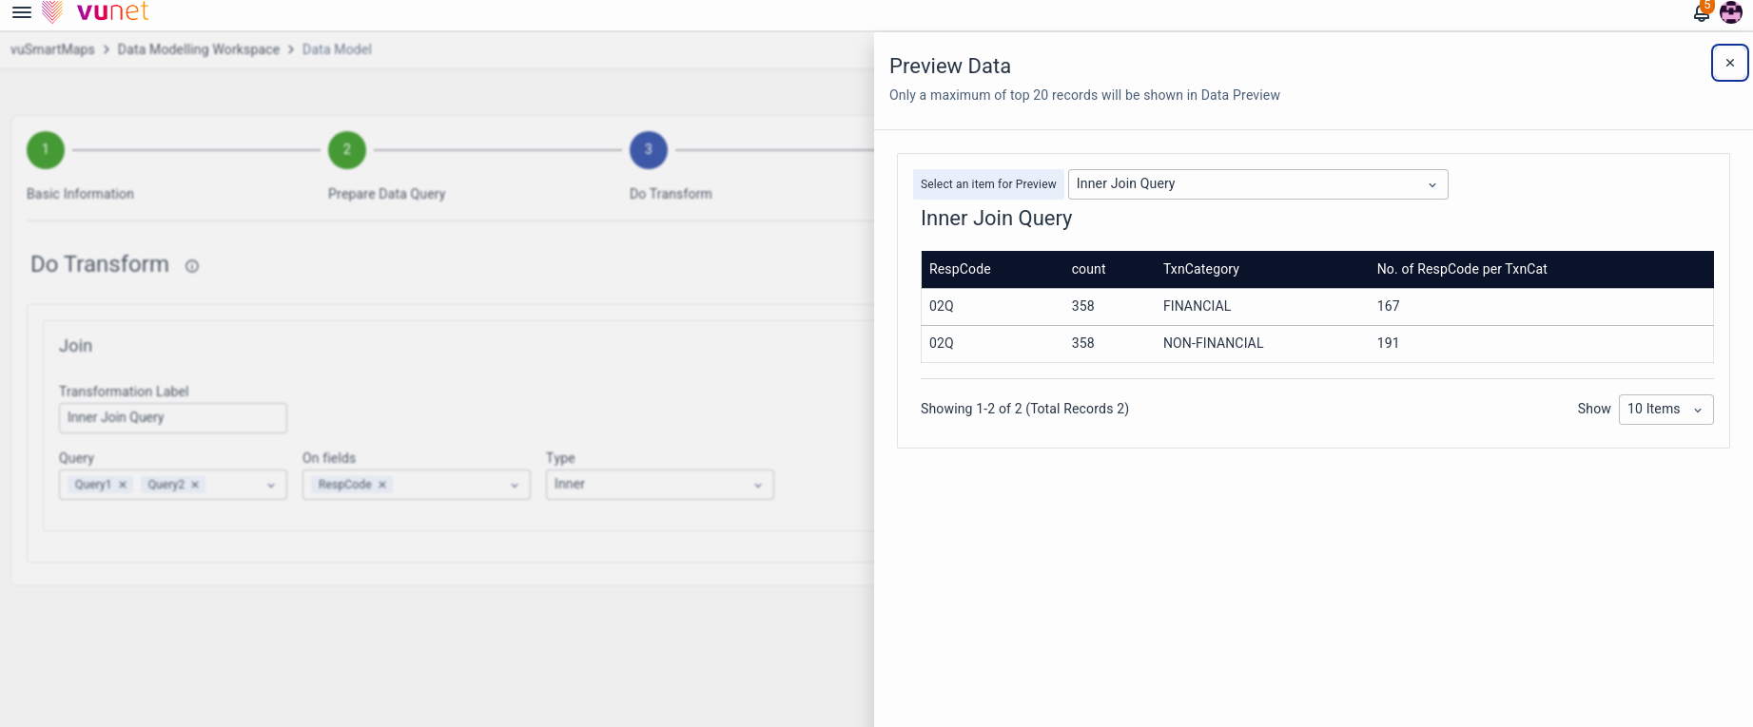This screenshot has height=727, width=1753.
Task: Remove the Query1 tag
Action: click(x=123, y=485)
